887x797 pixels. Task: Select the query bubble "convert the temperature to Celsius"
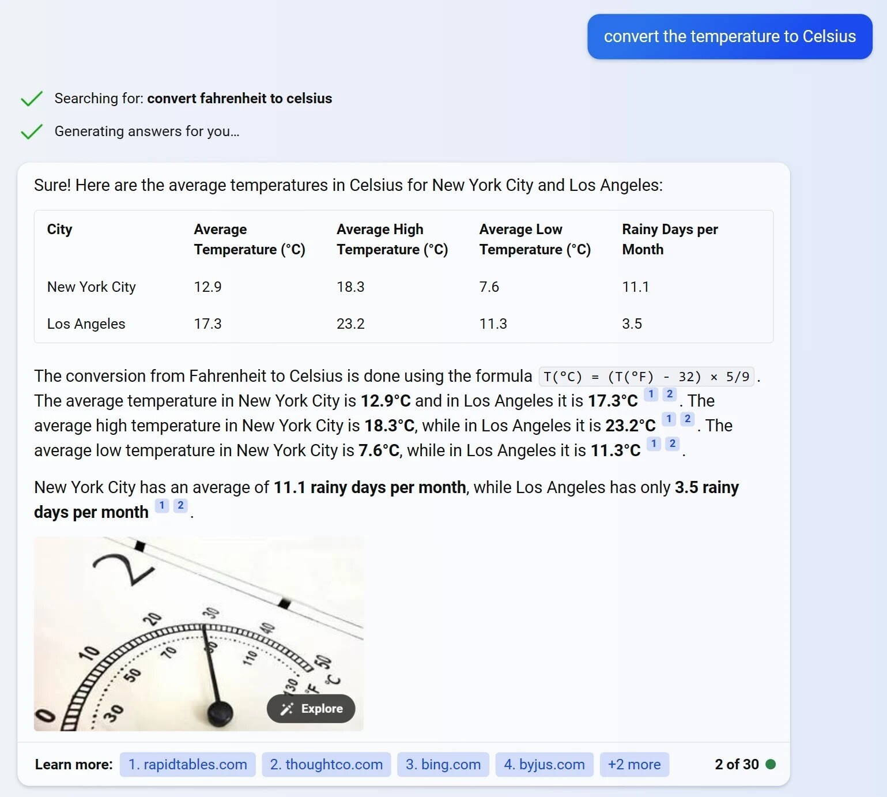[729, 36]
